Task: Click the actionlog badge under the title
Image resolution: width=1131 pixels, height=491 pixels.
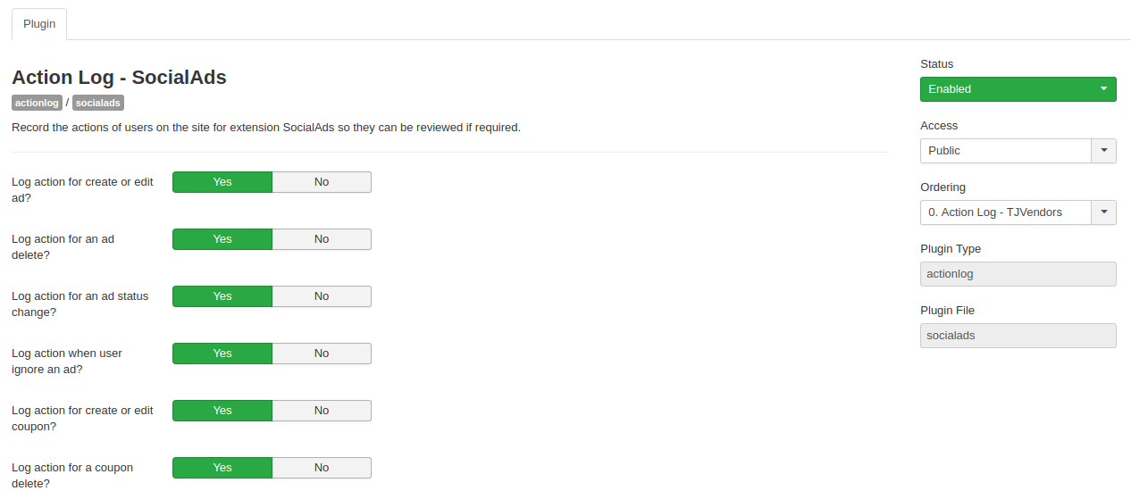Action: pos(37,103)
